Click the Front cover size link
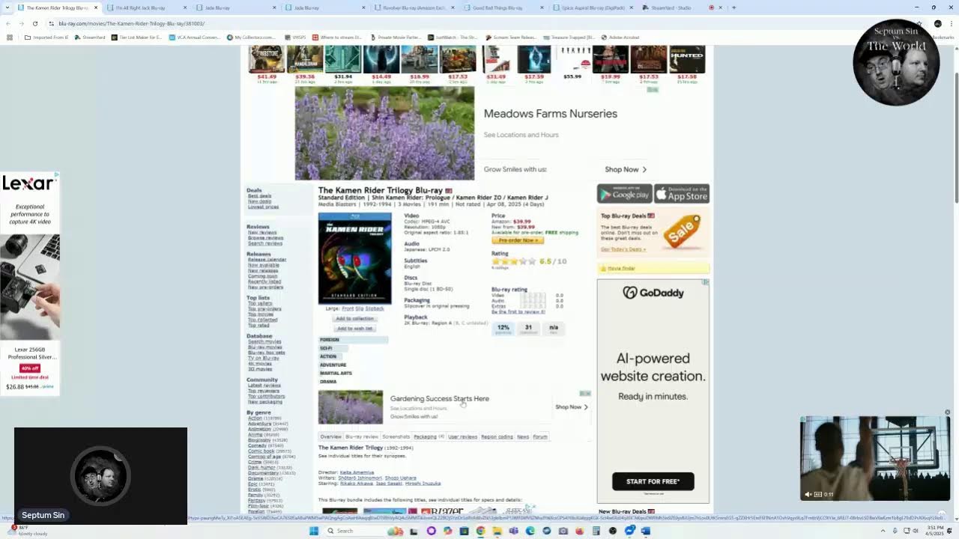Image resolution: width=959 pixels, height=539 pixels. [348, 308]
